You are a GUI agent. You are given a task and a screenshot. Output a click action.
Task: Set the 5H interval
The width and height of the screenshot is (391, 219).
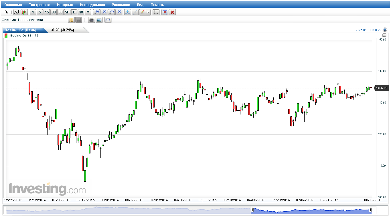pos(67,12)
